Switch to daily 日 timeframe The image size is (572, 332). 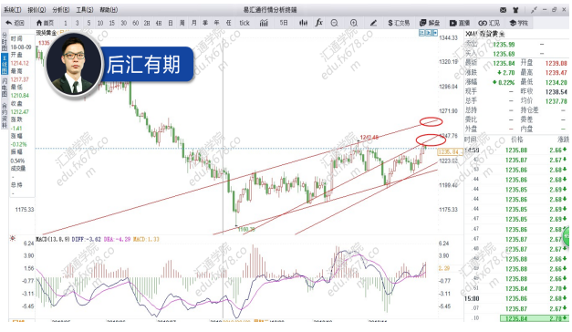(x=171, y=23)
